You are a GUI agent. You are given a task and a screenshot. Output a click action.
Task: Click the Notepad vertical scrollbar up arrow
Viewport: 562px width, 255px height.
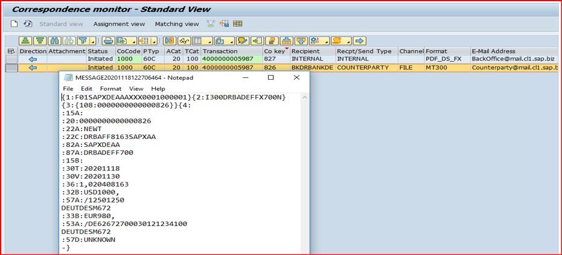305,97
